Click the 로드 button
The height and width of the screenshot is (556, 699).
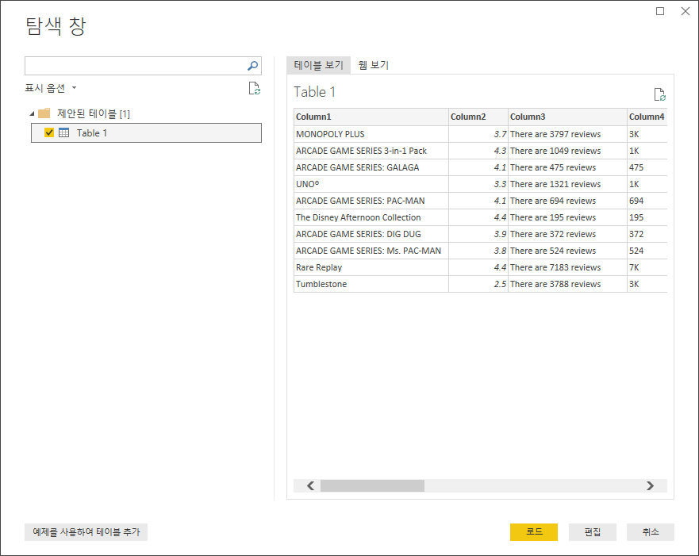point(534,532)
